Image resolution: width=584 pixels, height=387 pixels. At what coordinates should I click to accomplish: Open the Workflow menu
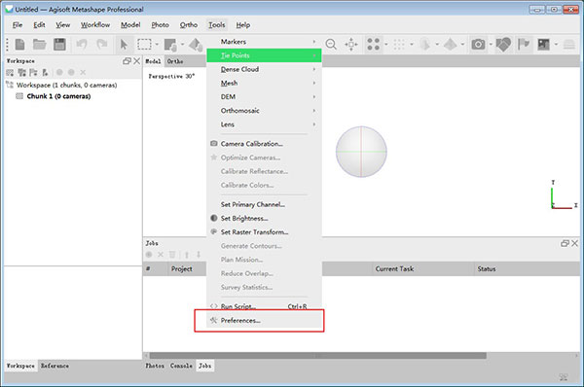[95, 25]
